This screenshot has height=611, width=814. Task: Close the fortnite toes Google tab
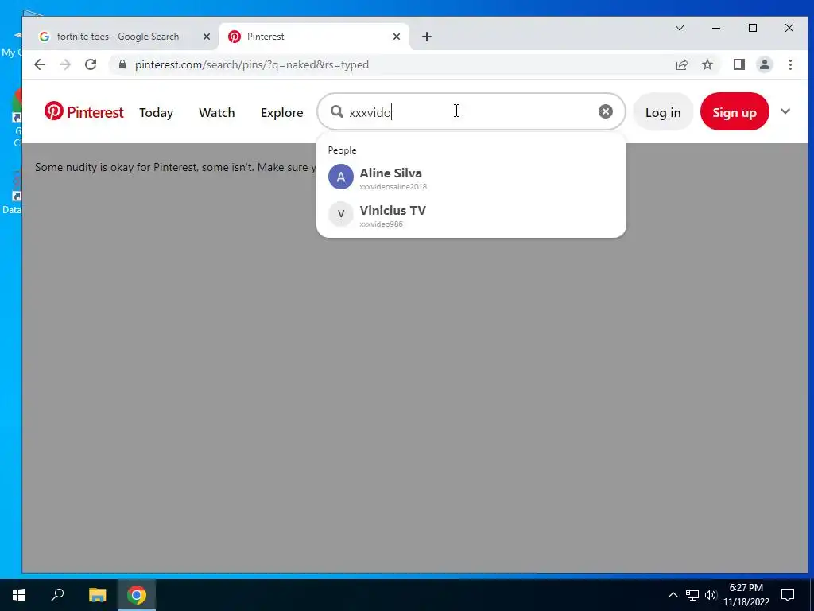206,37
